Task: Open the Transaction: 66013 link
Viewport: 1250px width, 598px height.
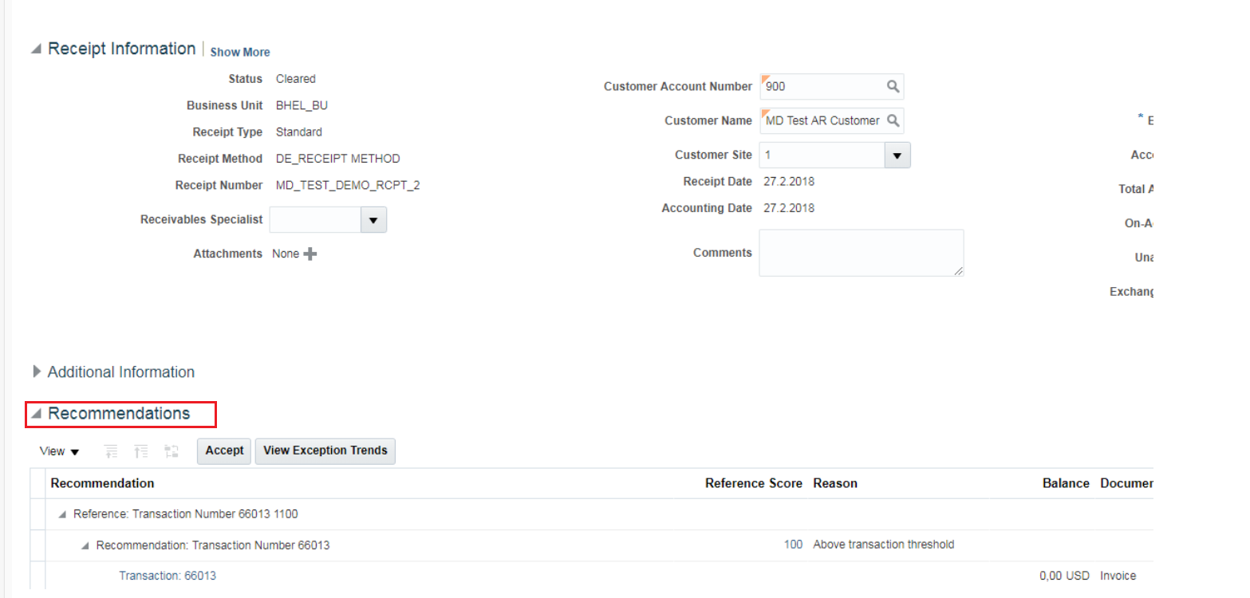Action: point(168,575)
